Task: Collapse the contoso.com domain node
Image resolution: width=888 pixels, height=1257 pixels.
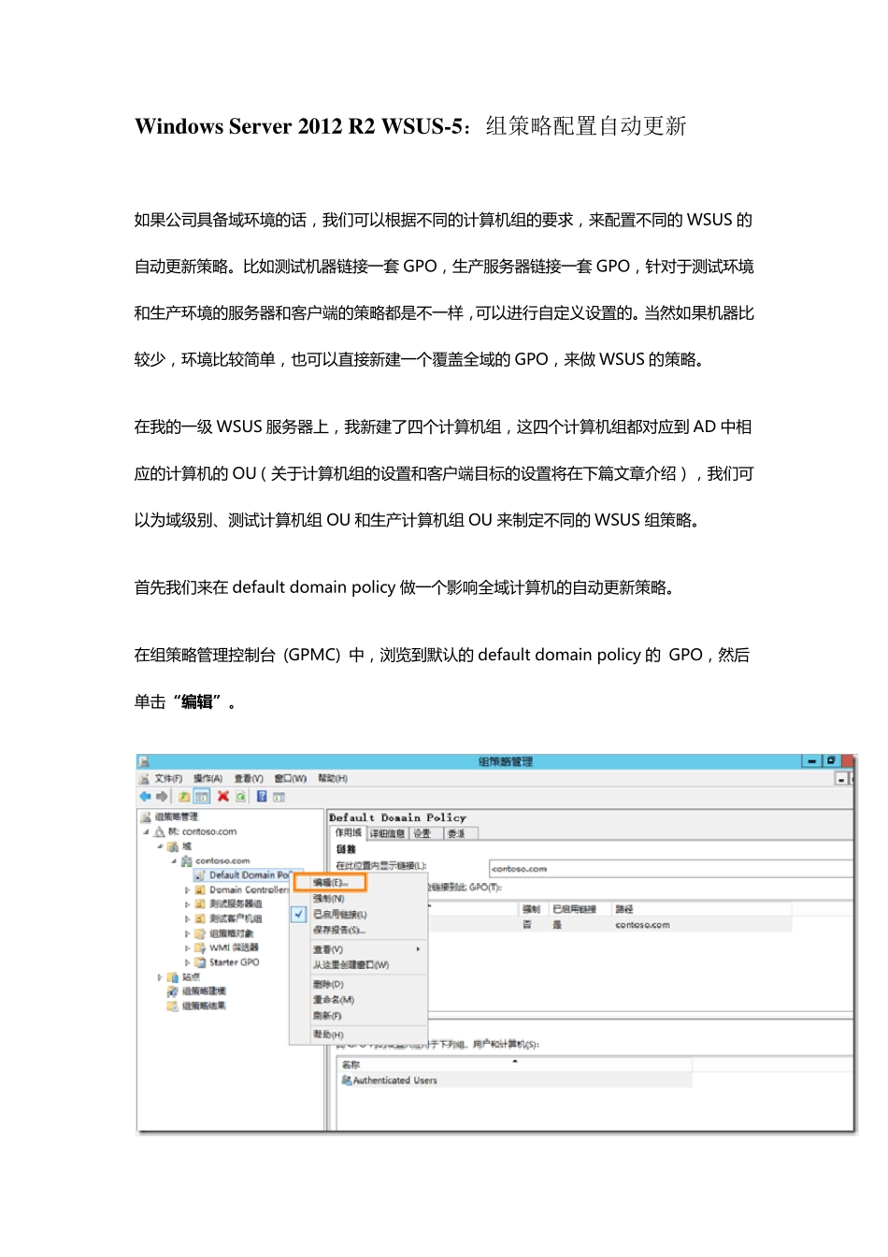Action: coord(173,860)
